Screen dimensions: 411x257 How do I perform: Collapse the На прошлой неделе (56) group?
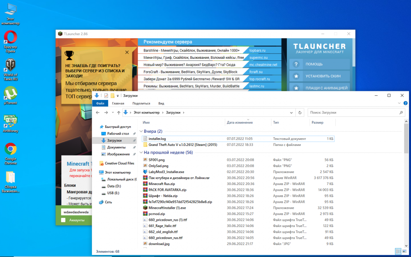(x=141, y=153)
